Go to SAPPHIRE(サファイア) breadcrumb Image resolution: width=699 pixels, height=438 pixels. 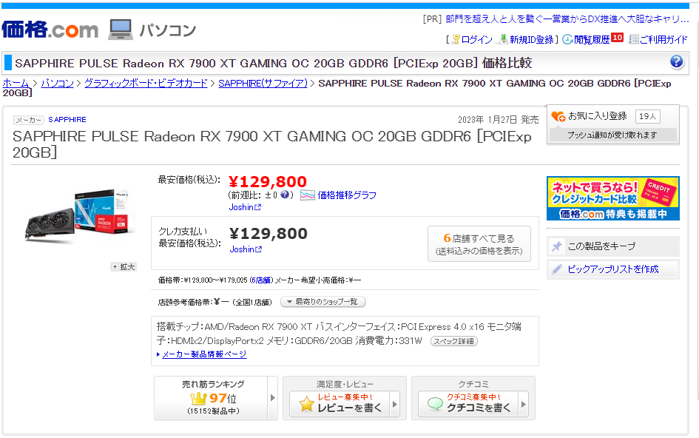263,83
